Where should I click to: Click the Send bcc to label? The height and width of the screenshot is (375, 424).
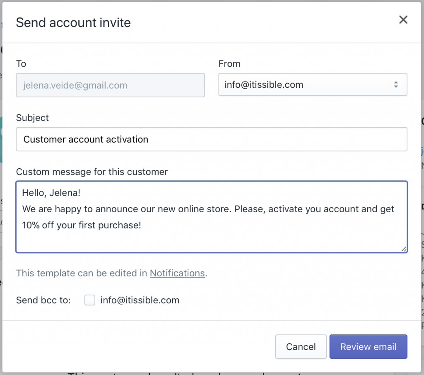click(x=43, y=300)
